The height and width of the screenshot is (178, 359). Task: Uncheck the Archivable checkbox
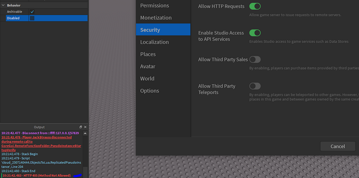32,12
